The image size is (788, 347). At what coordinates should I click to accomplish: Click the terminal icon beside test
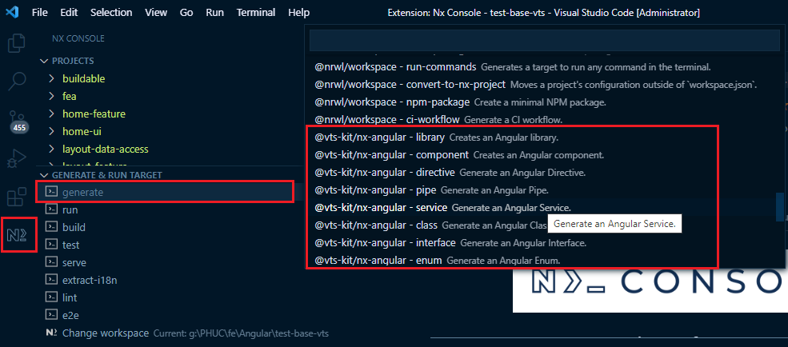51,245
